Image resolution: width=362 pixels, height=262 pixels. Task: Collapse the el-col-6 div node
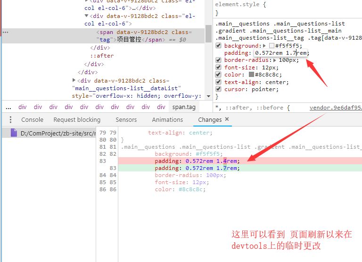click(87, 16)
